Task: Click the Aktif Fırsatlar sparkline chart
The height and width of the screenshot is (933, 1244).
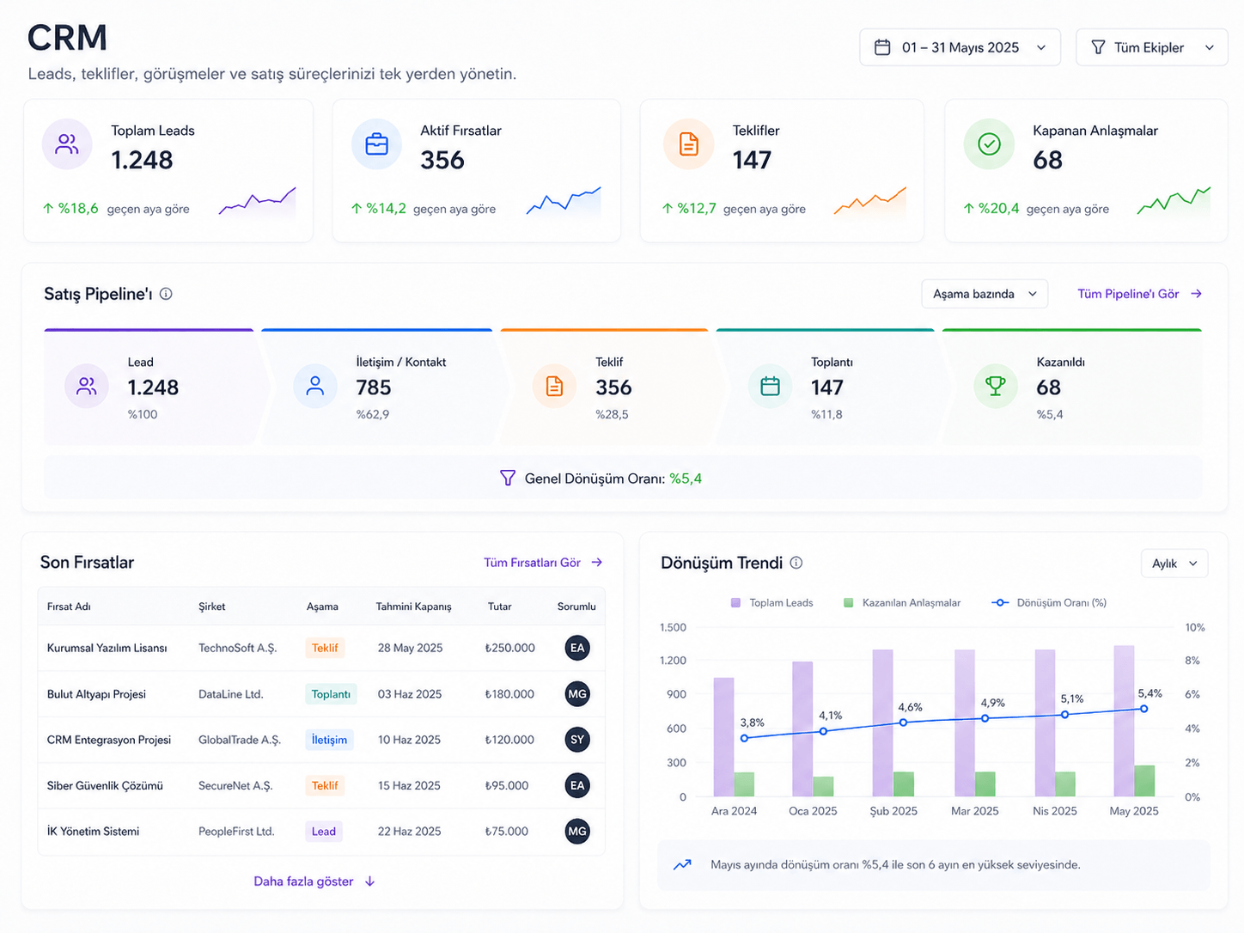Action: pos(564,201)
